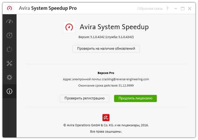Click the Avira logo in title bar
The height and width of the screenshot is (140, 198).
9,8
